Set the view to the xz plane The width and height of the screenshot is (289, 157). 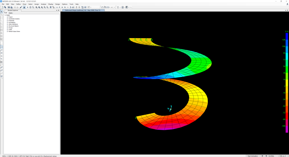coord(62,7)
